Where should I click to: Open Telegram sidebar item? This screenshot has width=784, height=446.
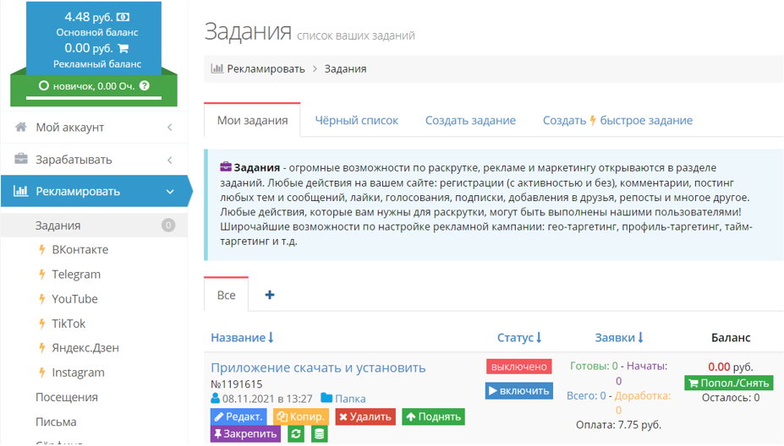pos(76,275)
